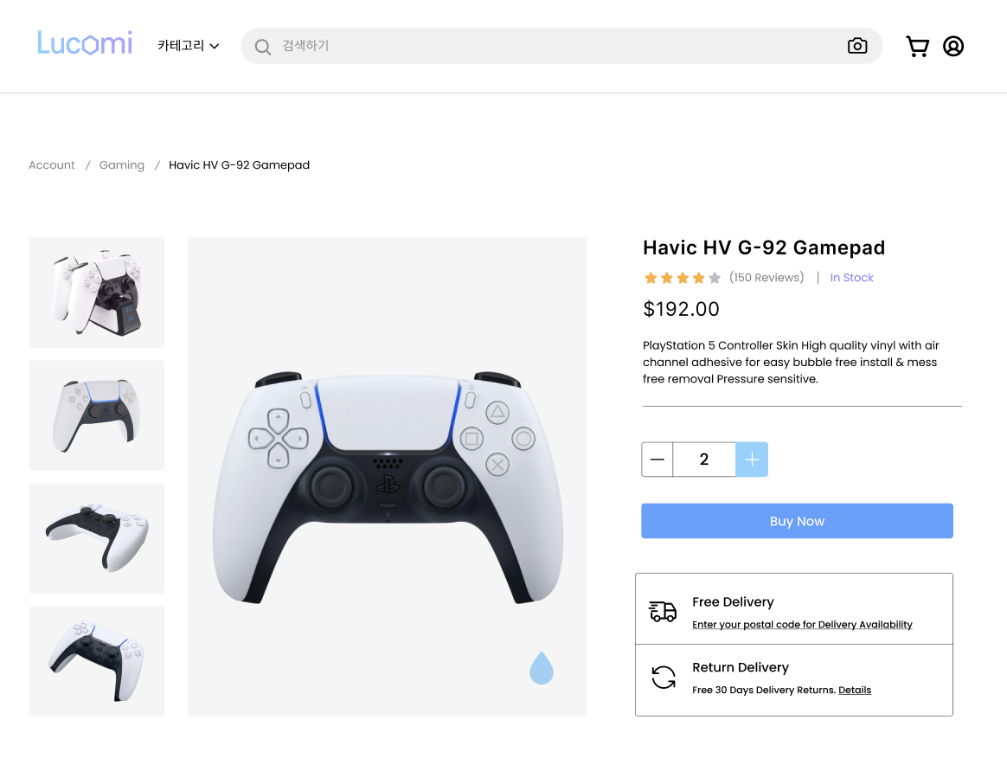Click the blue water drop icon
This screenshot has height=765, width=1007.
542,668
